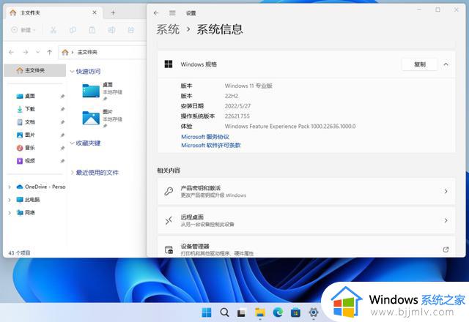Open 音乐 in the sidebar
This screenshot has width=469, height=322.
tap(30, 148)
